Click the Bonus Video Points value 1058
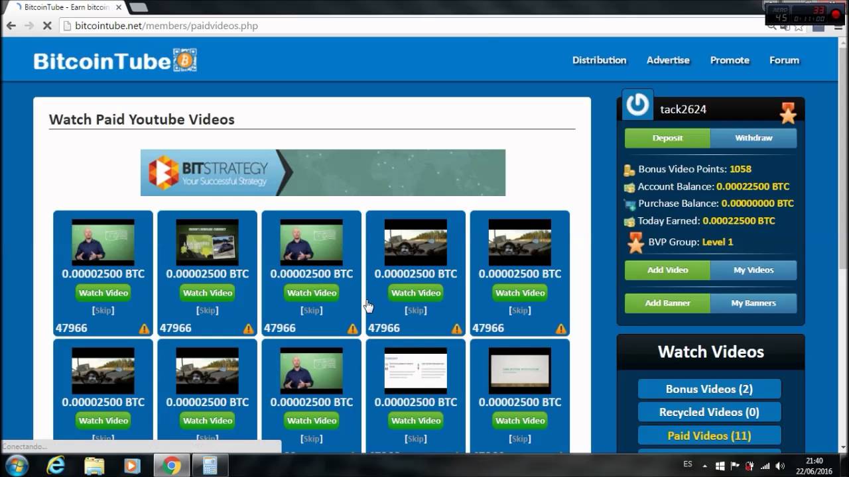Image resolution: width=849 pixels, height=477 pixels. coord(740,169)
